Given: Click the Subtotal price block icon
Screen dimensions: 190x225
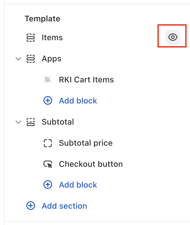Looking at the screenshot, I should pos(48,143).
